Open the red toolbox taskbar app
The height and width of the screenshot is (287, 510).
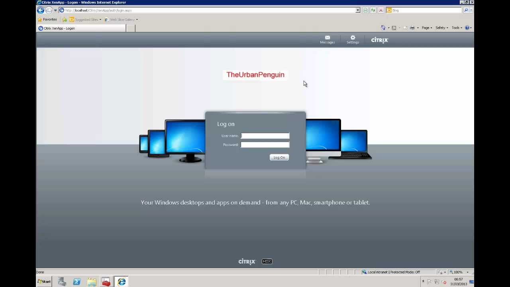tap(106, 282)
